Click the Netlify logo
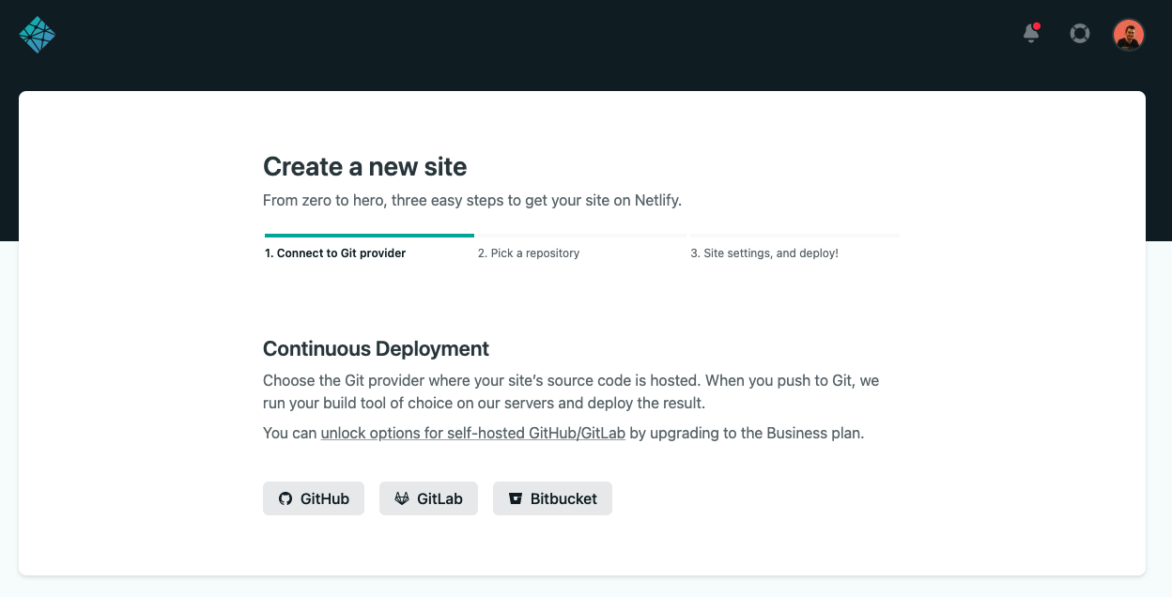 coord(38,35)
